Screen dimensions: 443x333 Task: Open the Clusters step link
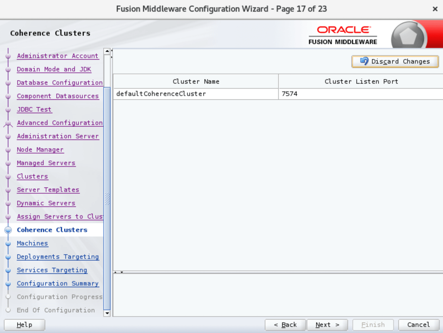[x=32, y=176]
